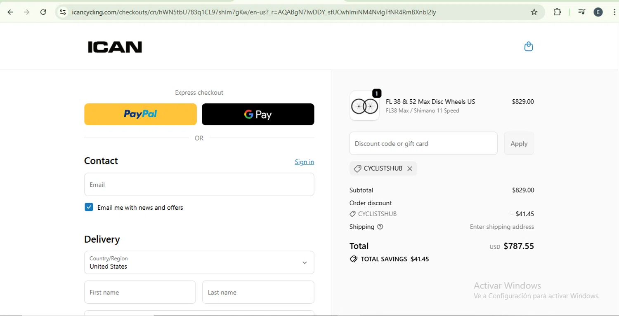619x316 pixels.
Task: Click the 'FL38 Max / Shimano 11 Speed' variant text
Action: pos(422,110)
